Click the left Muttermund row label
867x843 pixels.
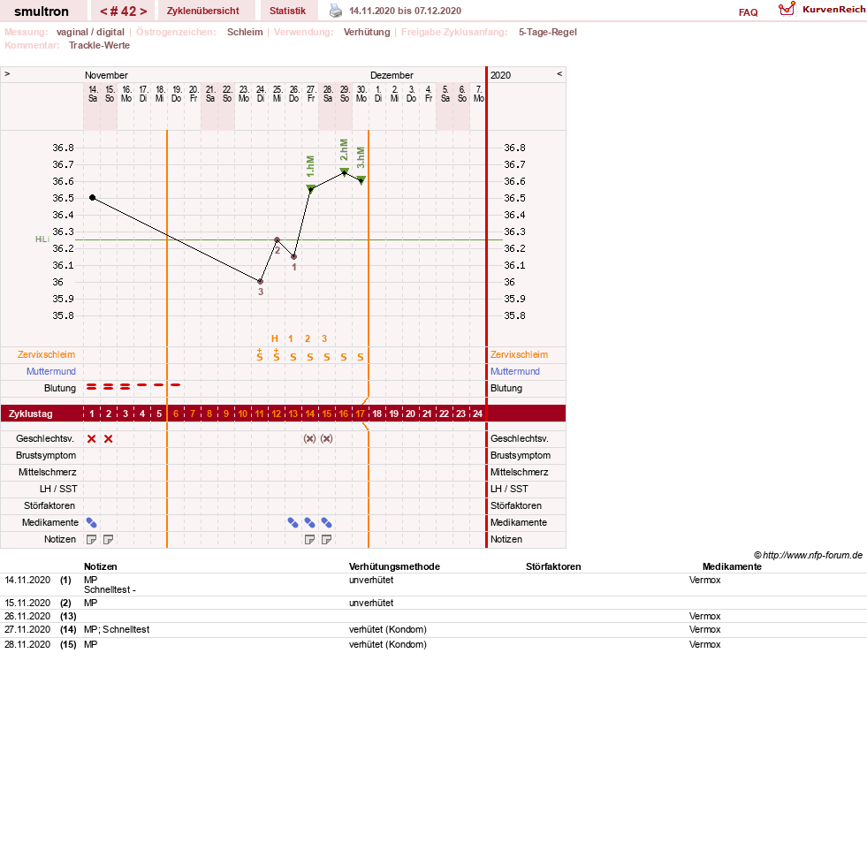[51, 371]
